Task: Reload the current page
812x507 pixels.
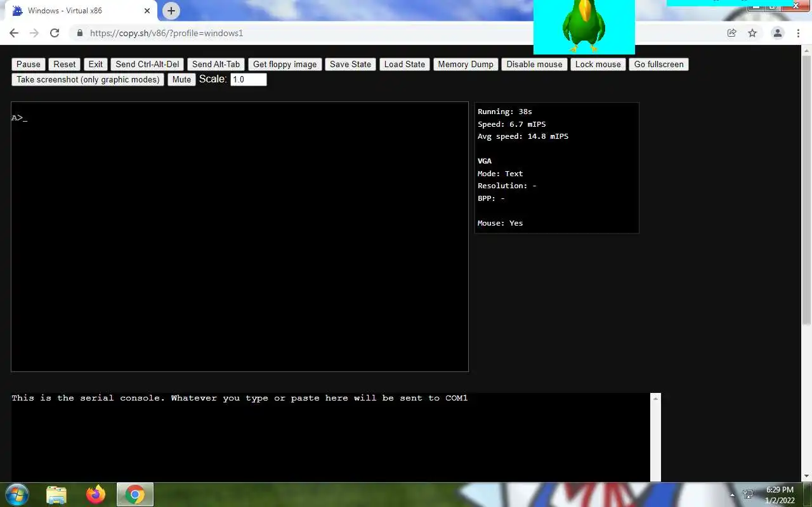Action: tap(55, 33)
